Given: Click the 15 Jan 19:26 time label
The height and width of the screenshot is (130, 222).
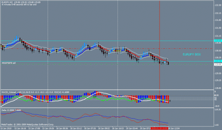Looking at the screenshot, I should point(48,129).
